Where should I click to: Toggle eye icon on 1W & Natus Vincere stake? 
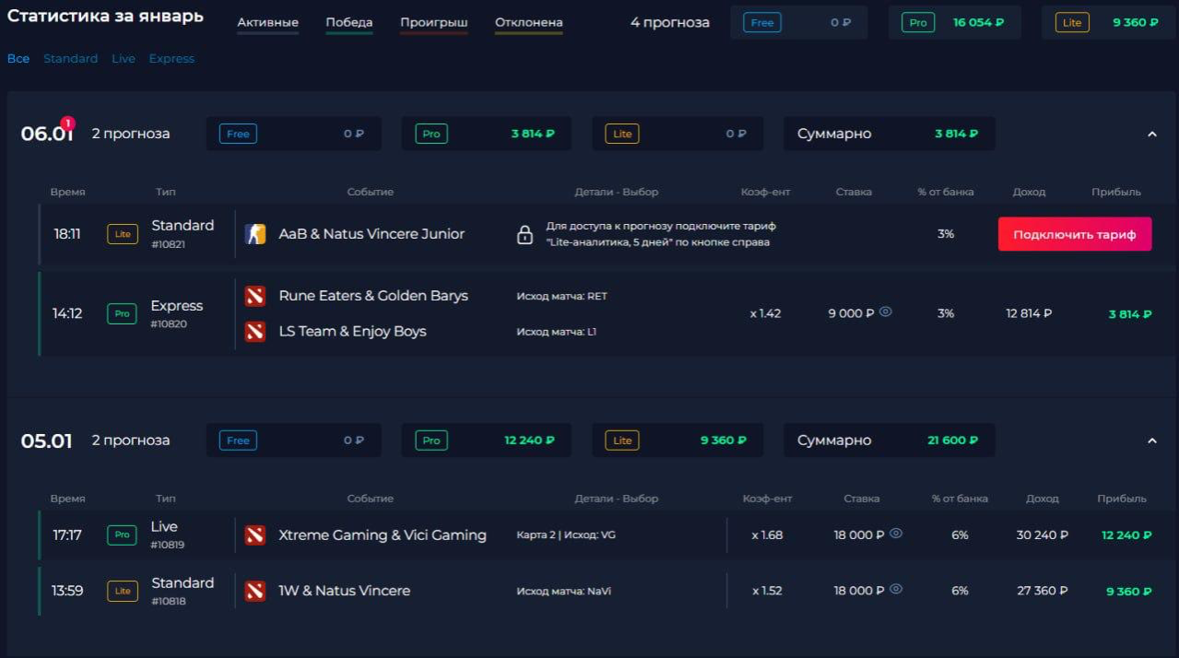[896, 590]
